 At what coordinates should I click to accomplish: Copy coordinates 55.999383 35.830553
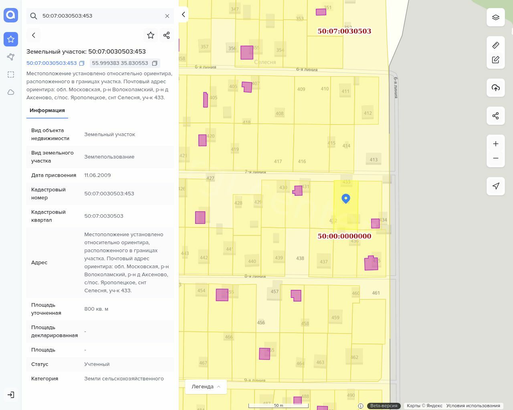pyautogui.click(x=155, y=63)
